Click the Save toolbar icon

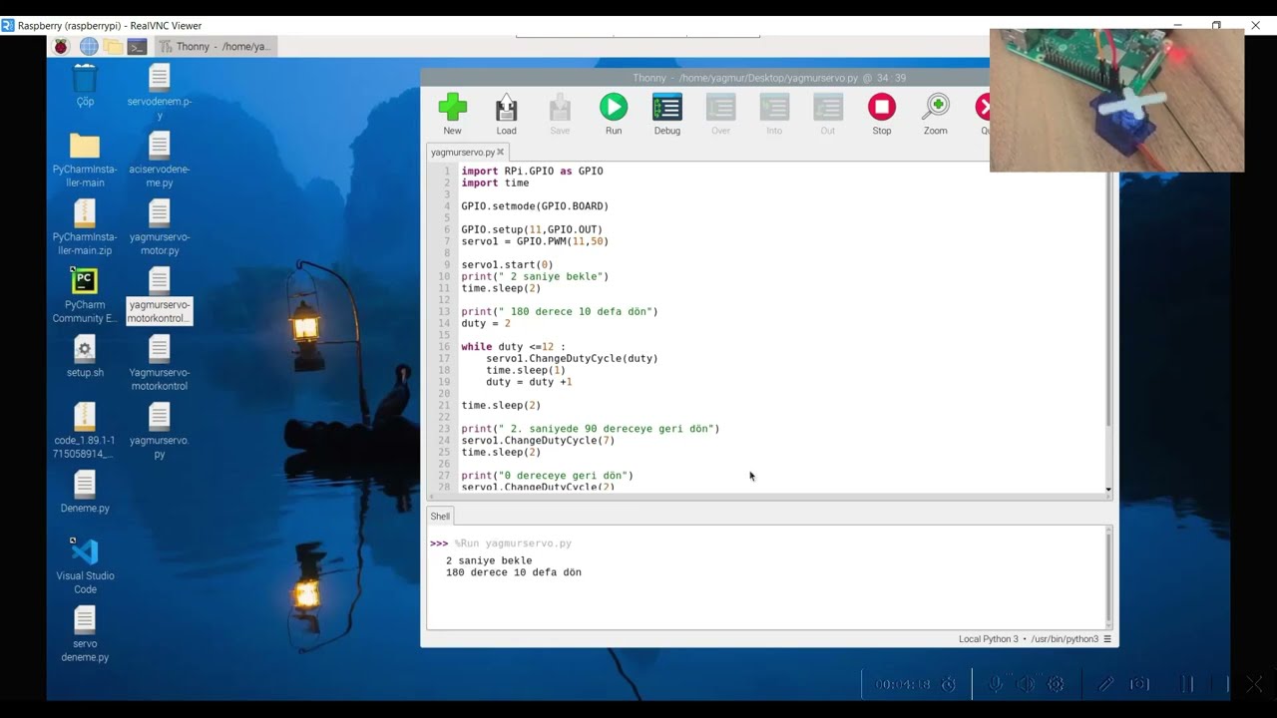560,115
